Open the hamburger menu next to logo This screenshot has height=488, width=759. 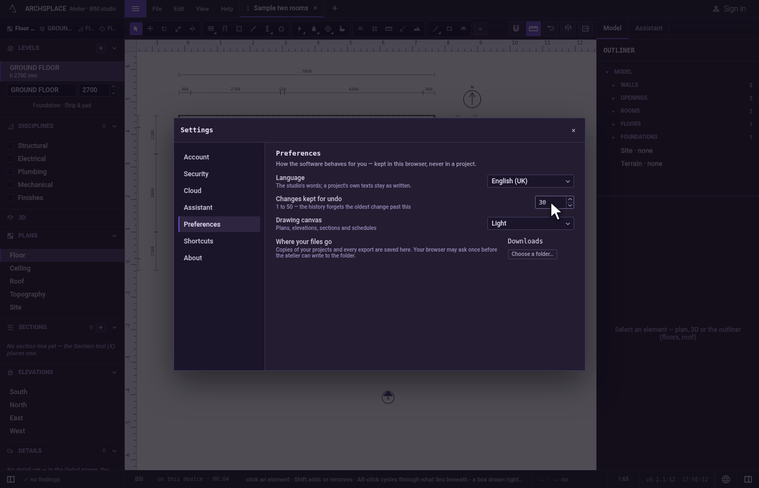136,8
